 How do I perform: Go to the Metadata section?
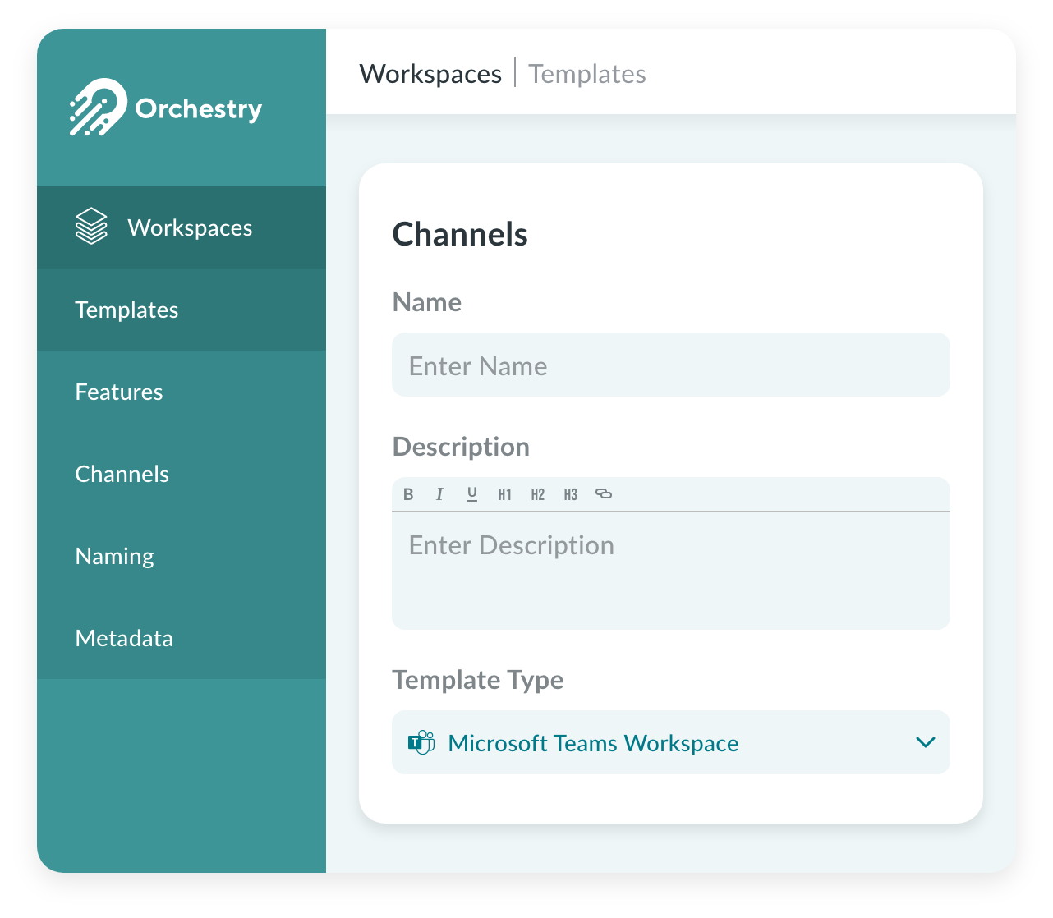pos(123,638)
